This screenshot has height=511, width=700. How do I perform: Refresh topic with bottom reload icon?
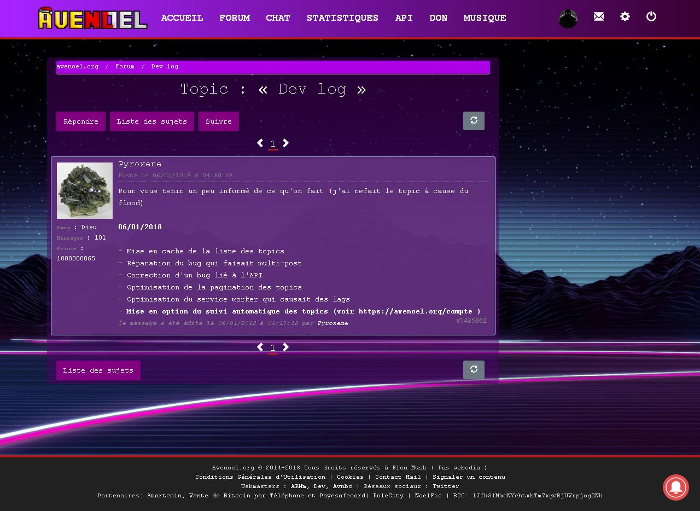pyautogui.click(x=474, y=370)
